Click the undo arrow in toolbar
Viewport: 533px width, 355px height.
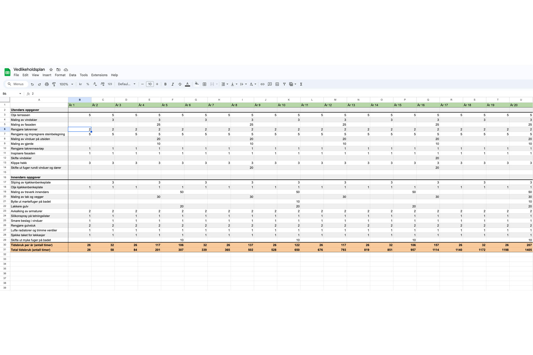pos(32,84)
